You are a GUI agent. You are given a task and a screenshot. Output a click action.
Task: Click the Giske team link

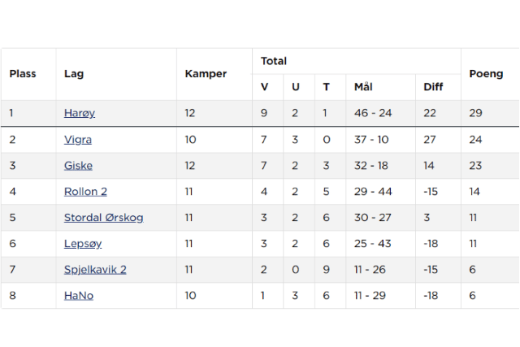(78, 165)
